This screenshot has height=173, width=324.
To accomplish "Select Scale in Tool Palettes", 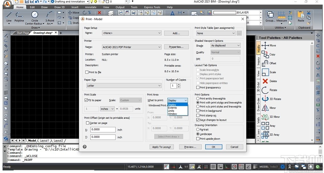I will 269,72.
